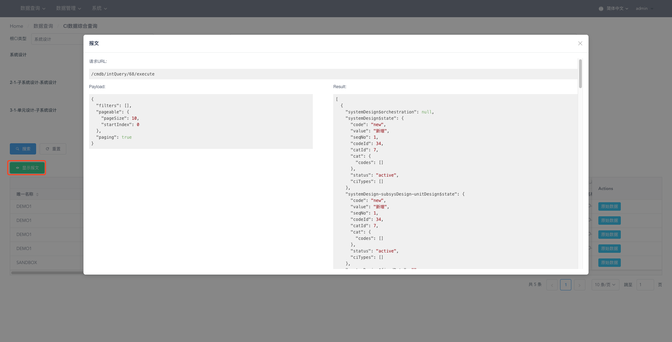Image resolution: width=672 pixels, height=342 pixels.
Task: Select page 1 in pagination
Action: coord(566,285)
